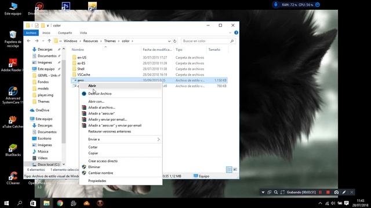Choose Abrir in context menu
Screen dimensions: 371x208
(x=121, y=86)
